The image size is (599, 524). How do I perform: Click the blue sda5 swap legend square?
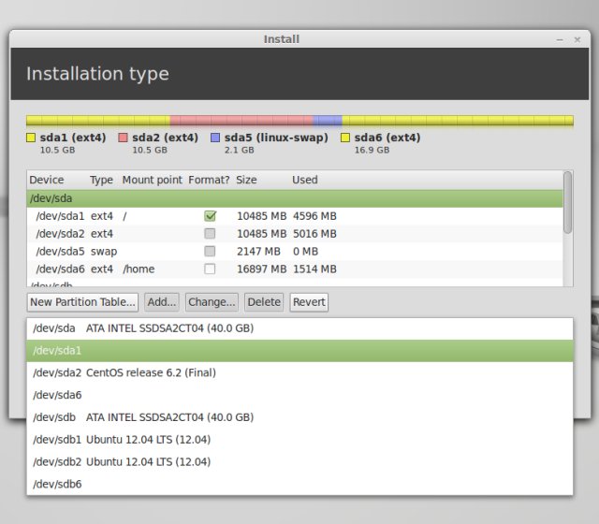tap(215, 138)
